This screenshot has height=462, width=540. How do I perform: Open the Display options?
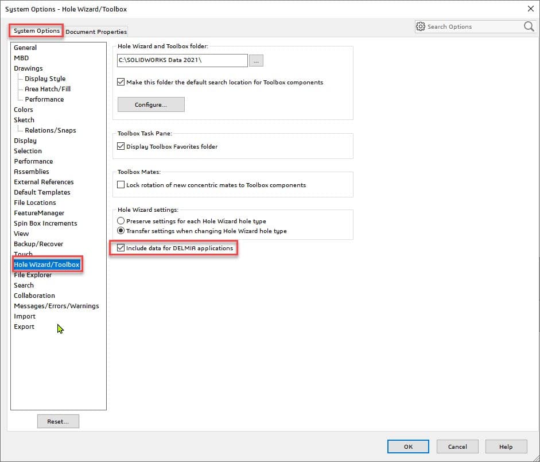25,141
